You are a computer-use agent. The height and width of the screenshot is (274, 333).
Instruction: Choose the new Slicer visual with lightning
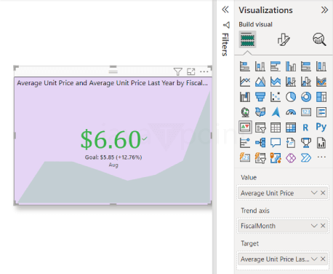click(260, 158)
